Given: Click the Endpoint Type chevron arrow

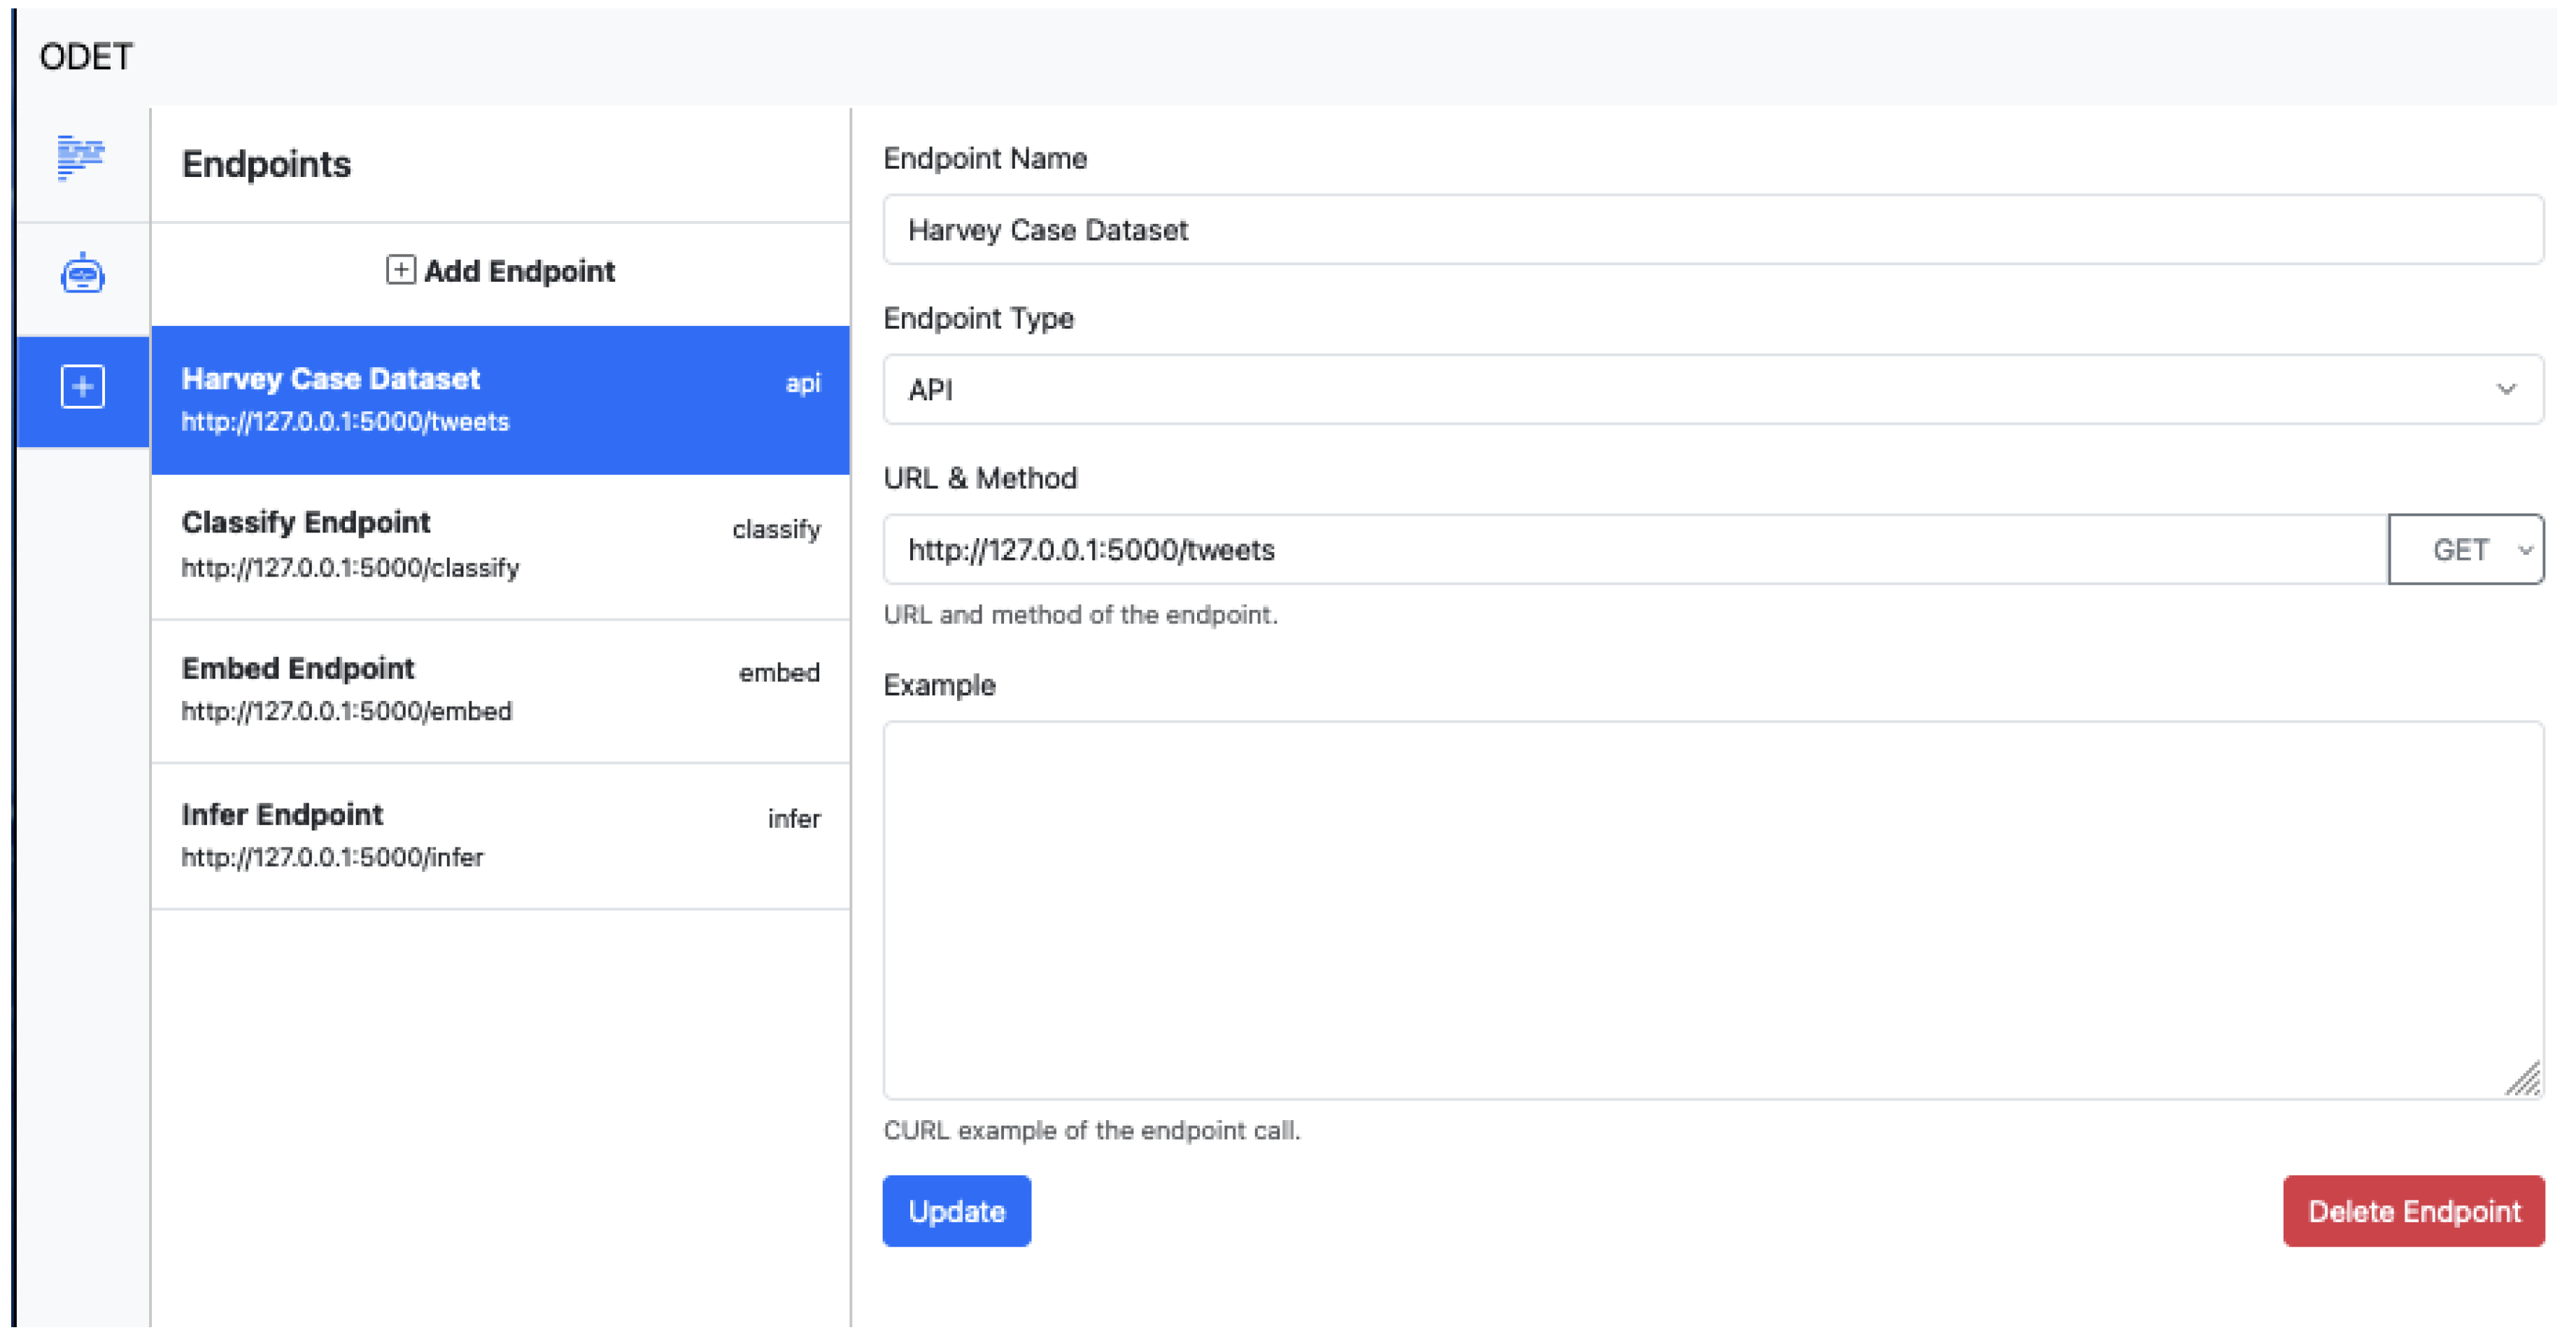Looking at the screenshot, I should coord(2505,389).
